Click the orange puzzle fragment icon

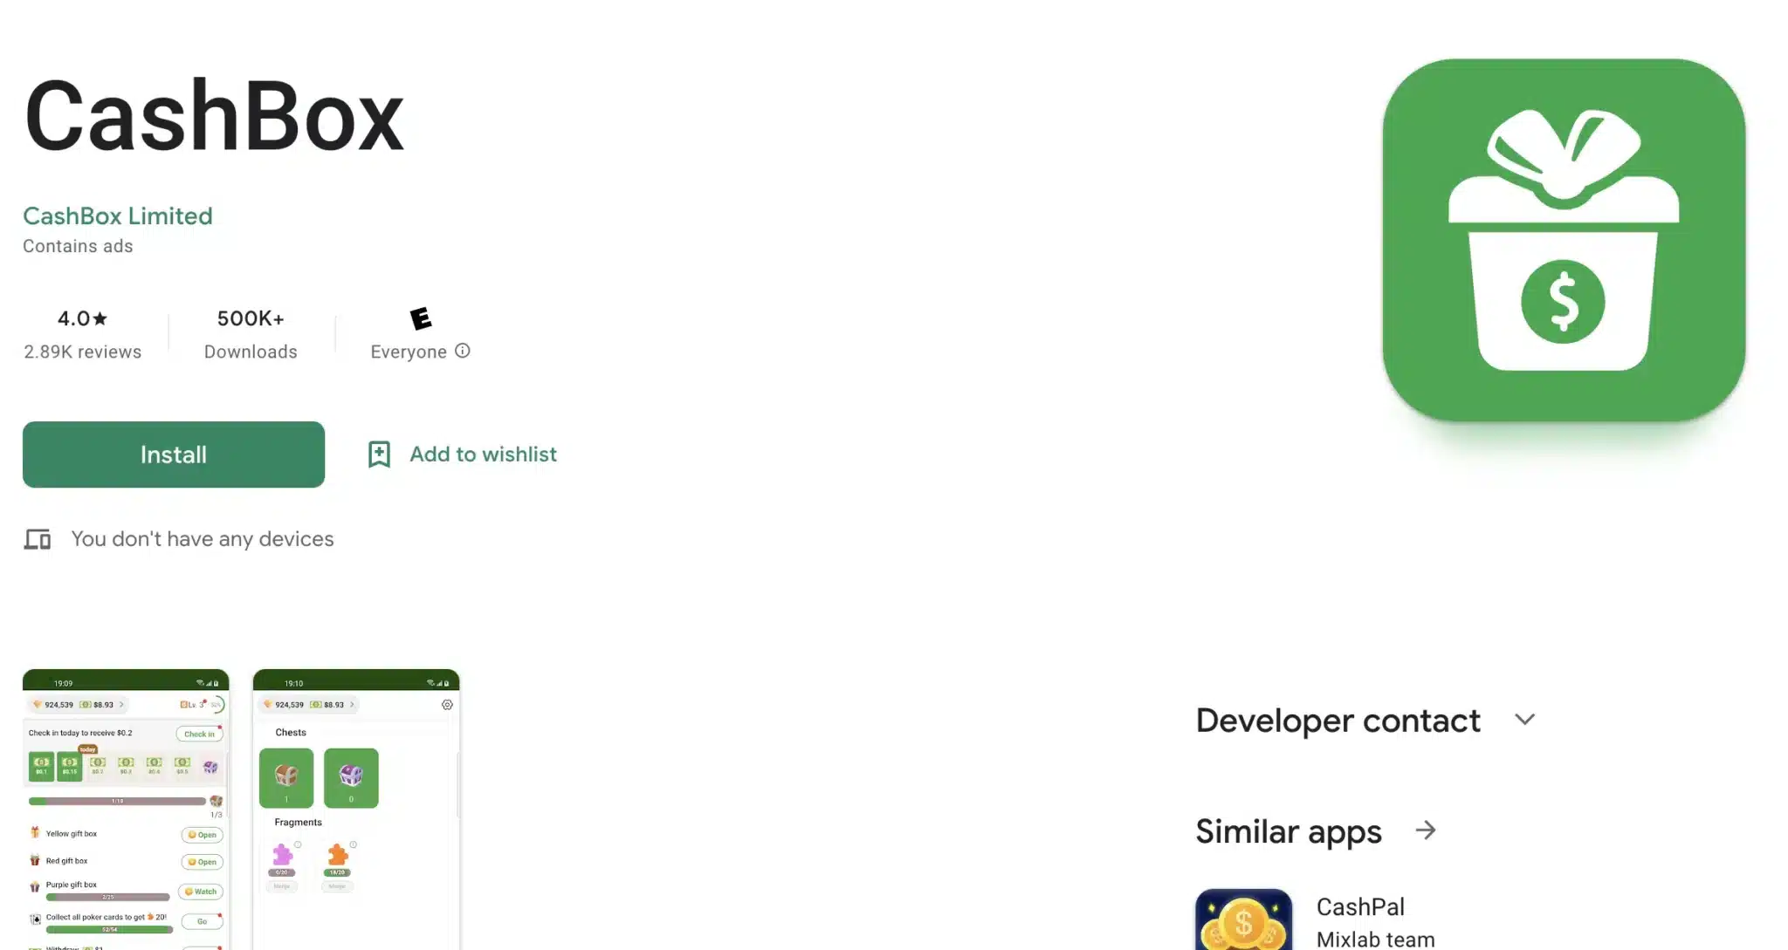coord(337,854)
